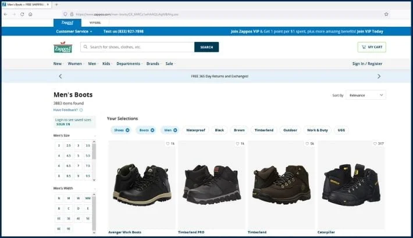Favorite the Avenger Work Boots heart
Viewport: 413px width, 238px height.
[x=168, y=143]
